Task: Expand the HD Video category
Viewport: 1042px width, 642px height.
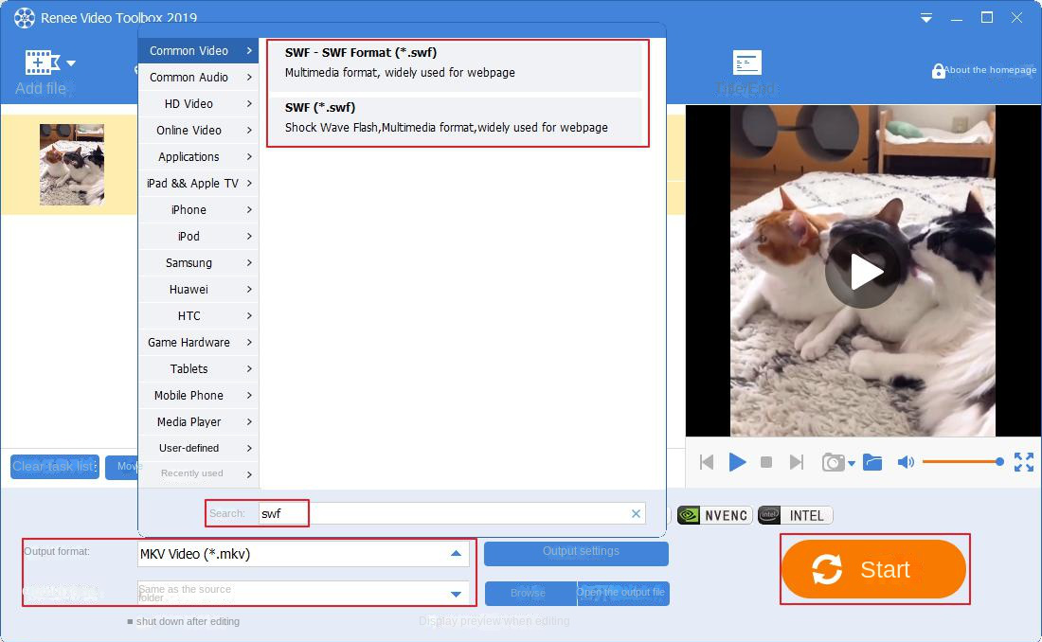Action: (x=198, y=104)
